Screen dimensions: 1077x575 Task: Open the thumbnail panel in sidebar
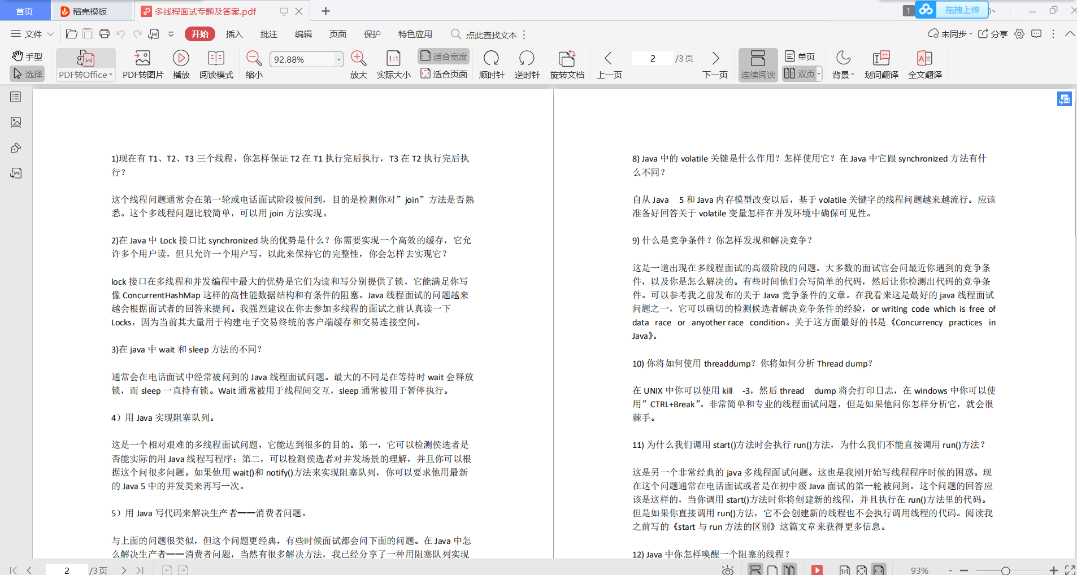(16, 122)
